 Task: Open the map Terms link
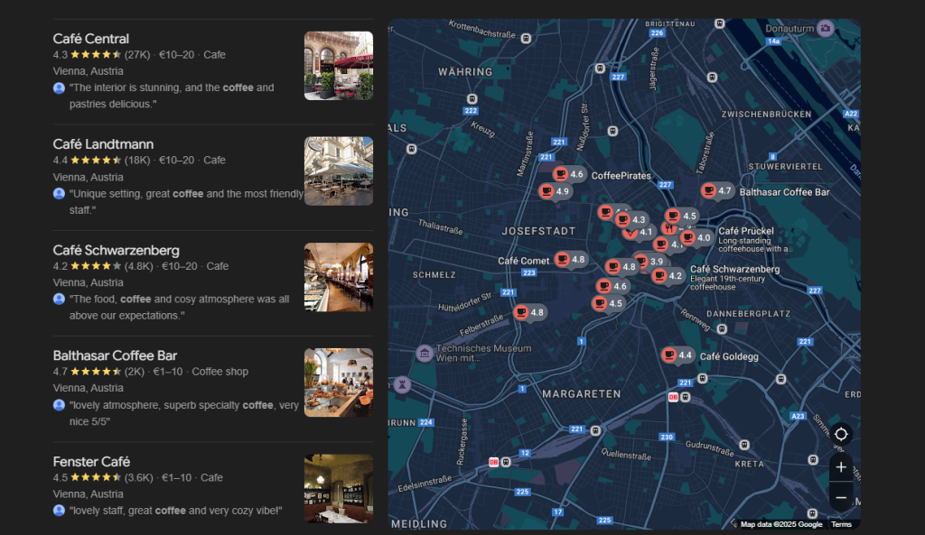pos(841,524)
